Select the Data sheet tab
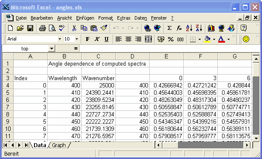 [40, 145]
